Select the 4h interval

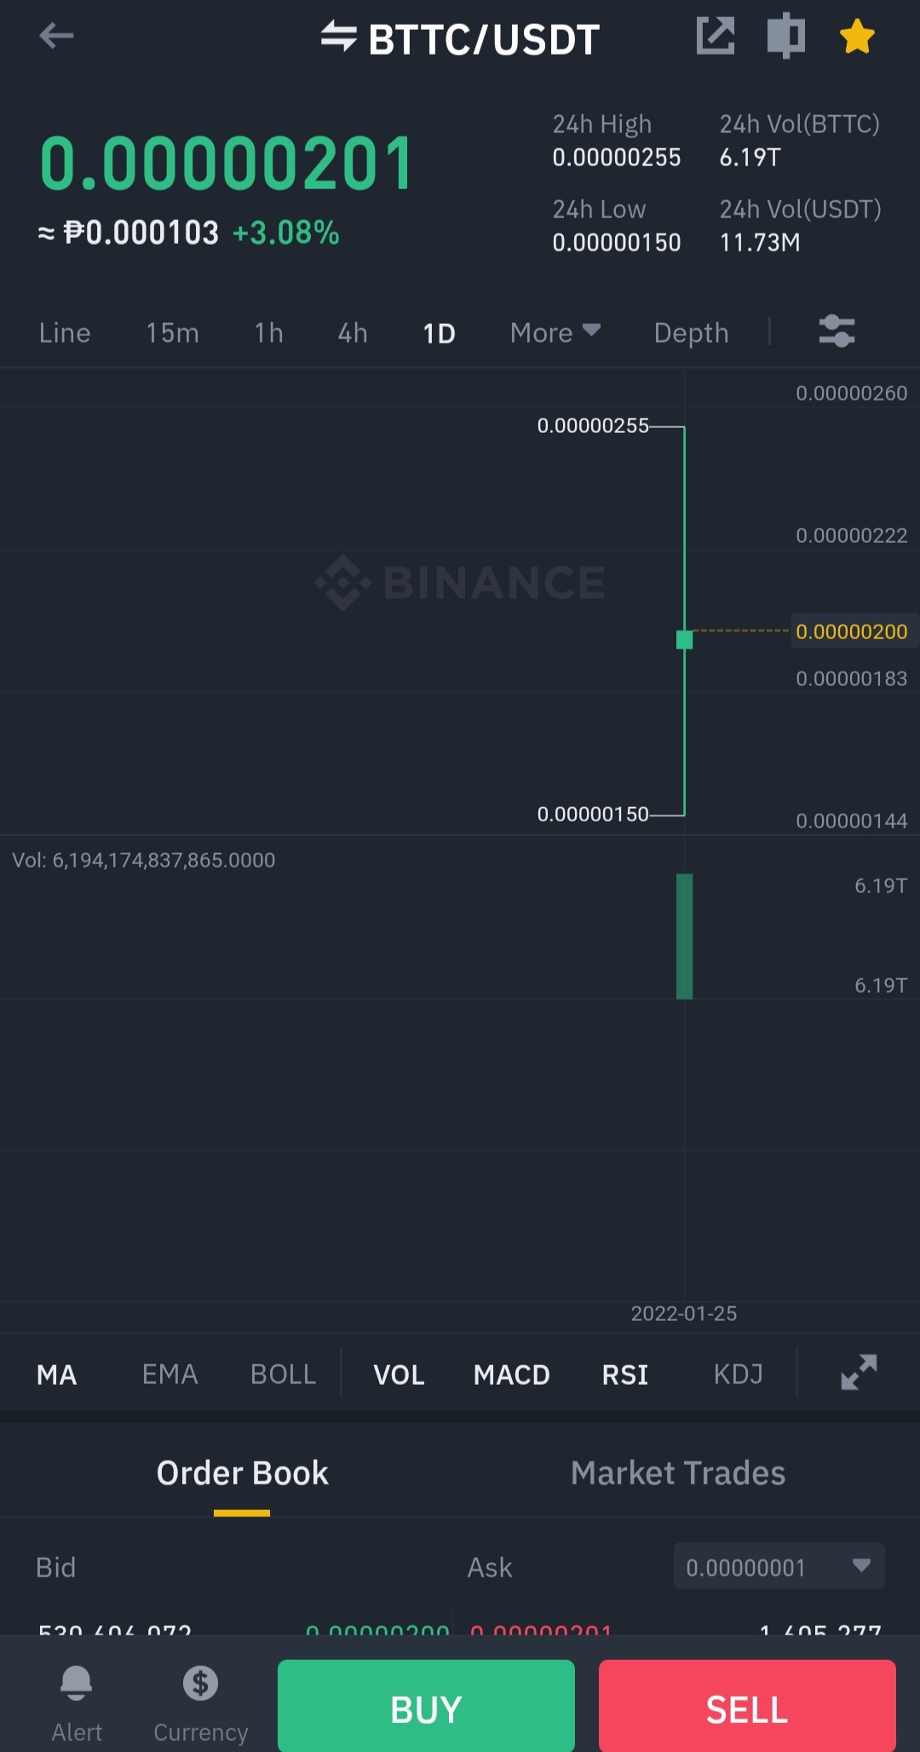click(353, 333)
